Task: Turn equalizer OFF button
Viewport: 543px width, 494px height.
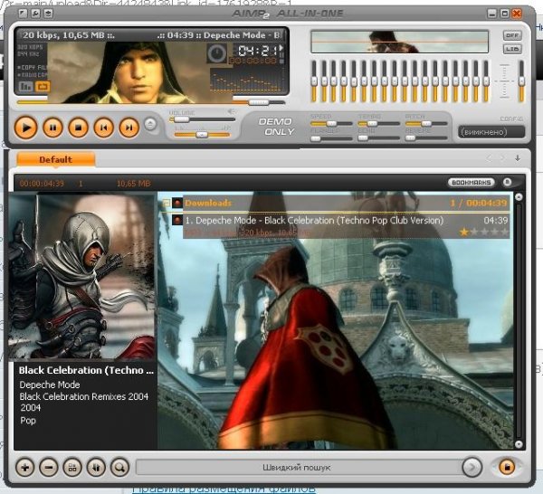Action: point(512,35)
